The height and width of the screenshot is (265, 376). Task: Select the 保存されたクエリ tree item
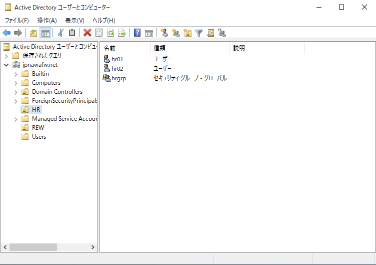pos(42,55)
